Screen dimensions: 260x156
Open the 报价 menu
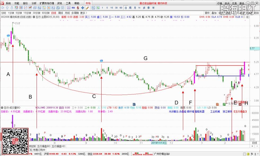pos(25,3)
